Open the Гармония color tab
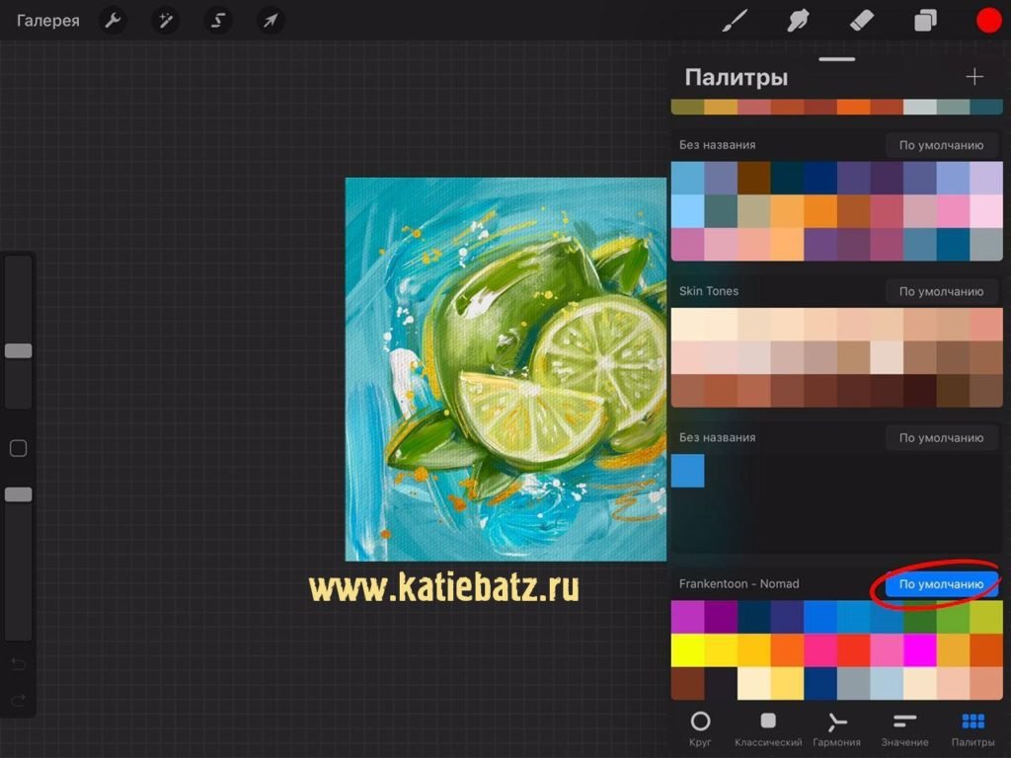Screen dimensions: 1011x758 point(836,728)
